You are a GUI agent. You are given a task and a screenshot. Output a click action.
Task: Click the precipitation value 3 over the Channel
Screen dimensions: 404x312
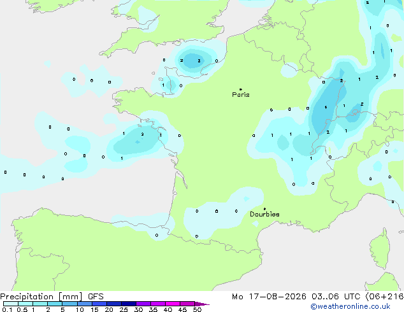click(x=199, y=60)
